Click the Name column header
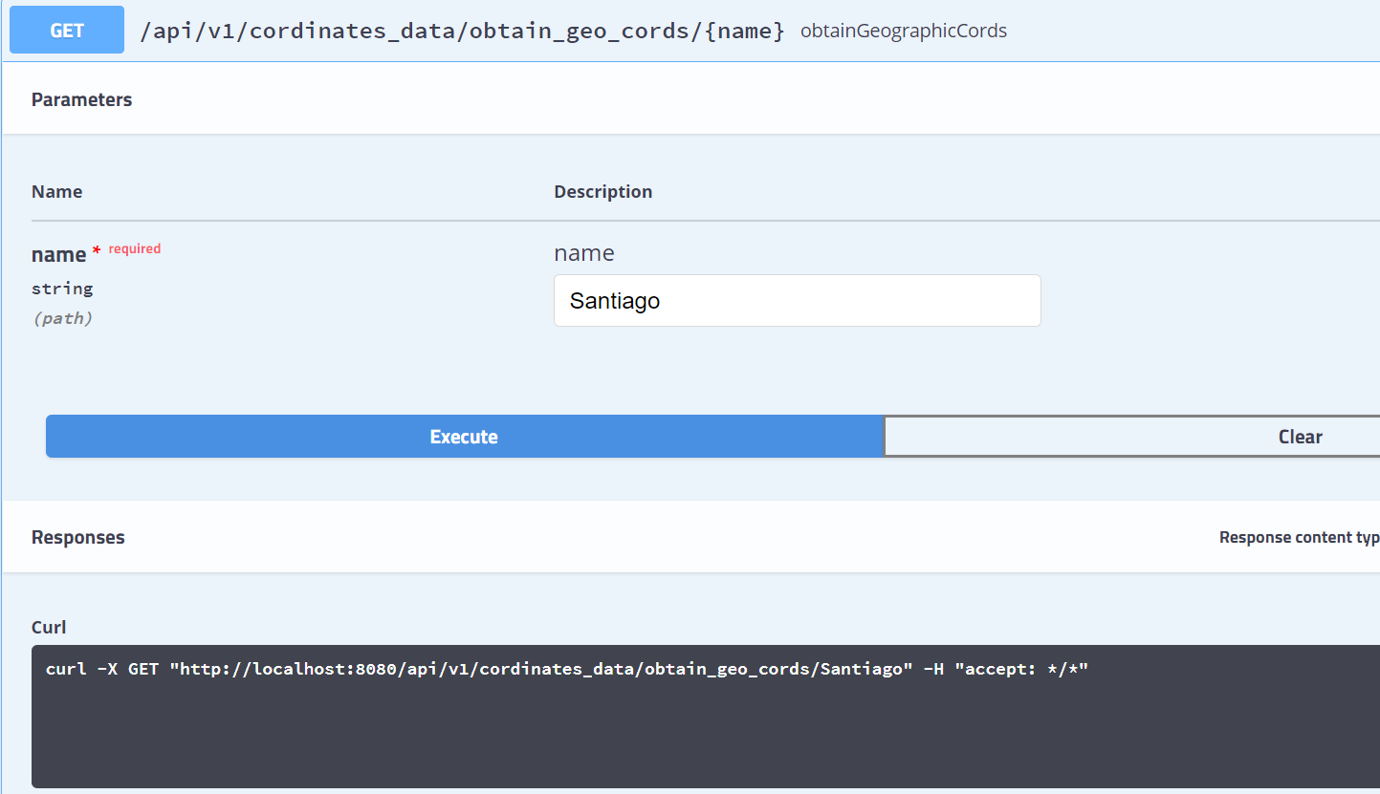 coord(56,191)
